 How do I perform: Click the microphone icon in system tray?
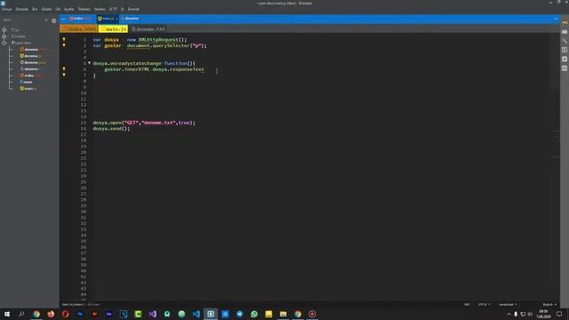pyautogui.click(x=516, y=314)
